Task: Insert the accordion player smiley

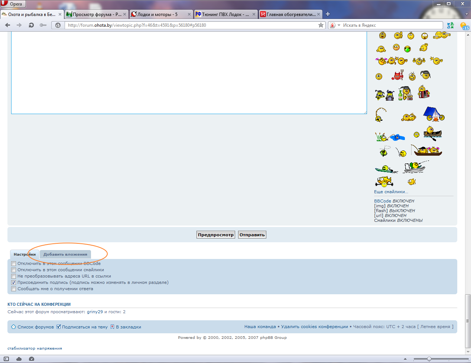Action: (x=423, y=92)
